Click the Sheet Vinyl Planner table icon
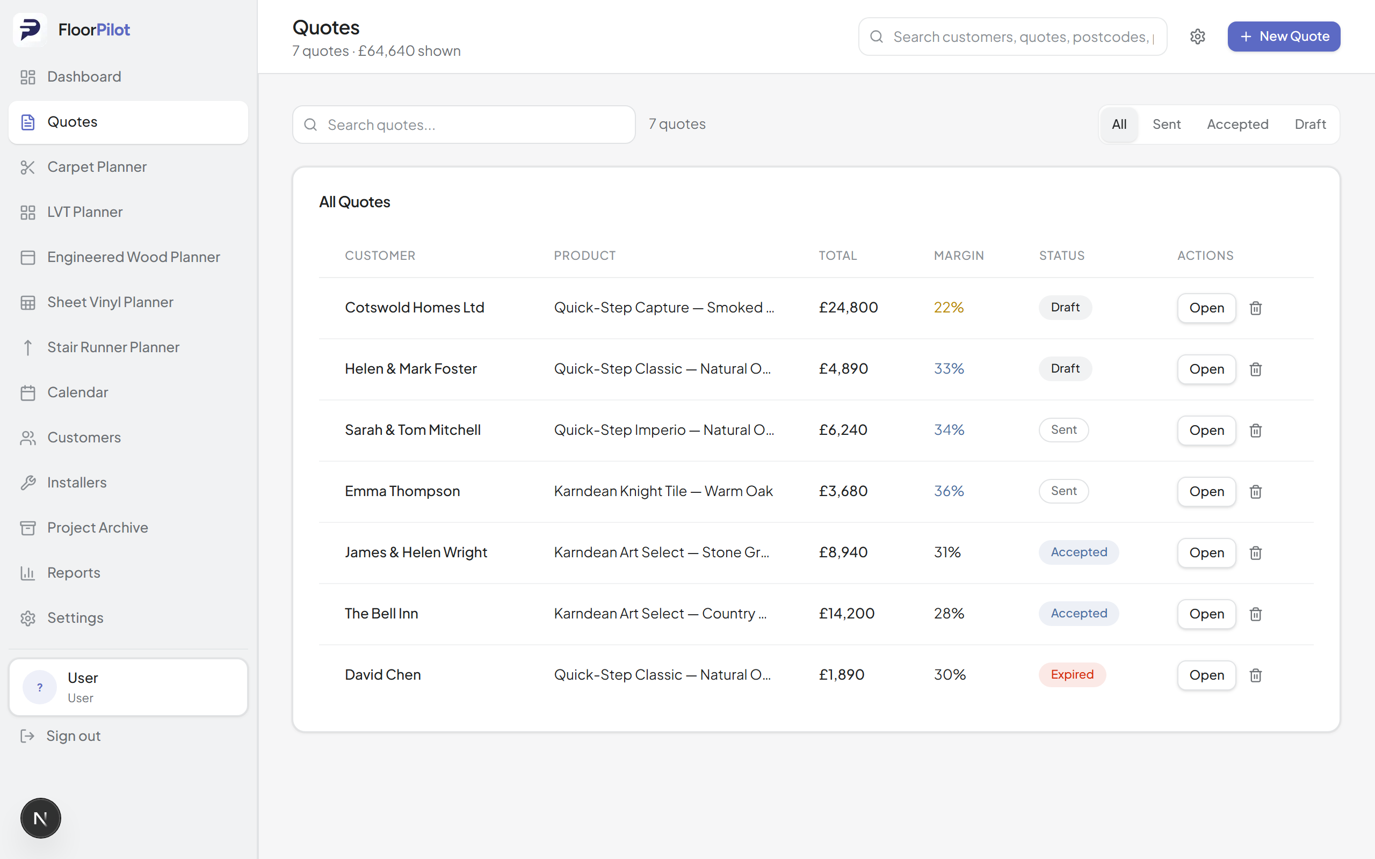This screenshot has height=859, width=1375. click(x=28, y=302)
